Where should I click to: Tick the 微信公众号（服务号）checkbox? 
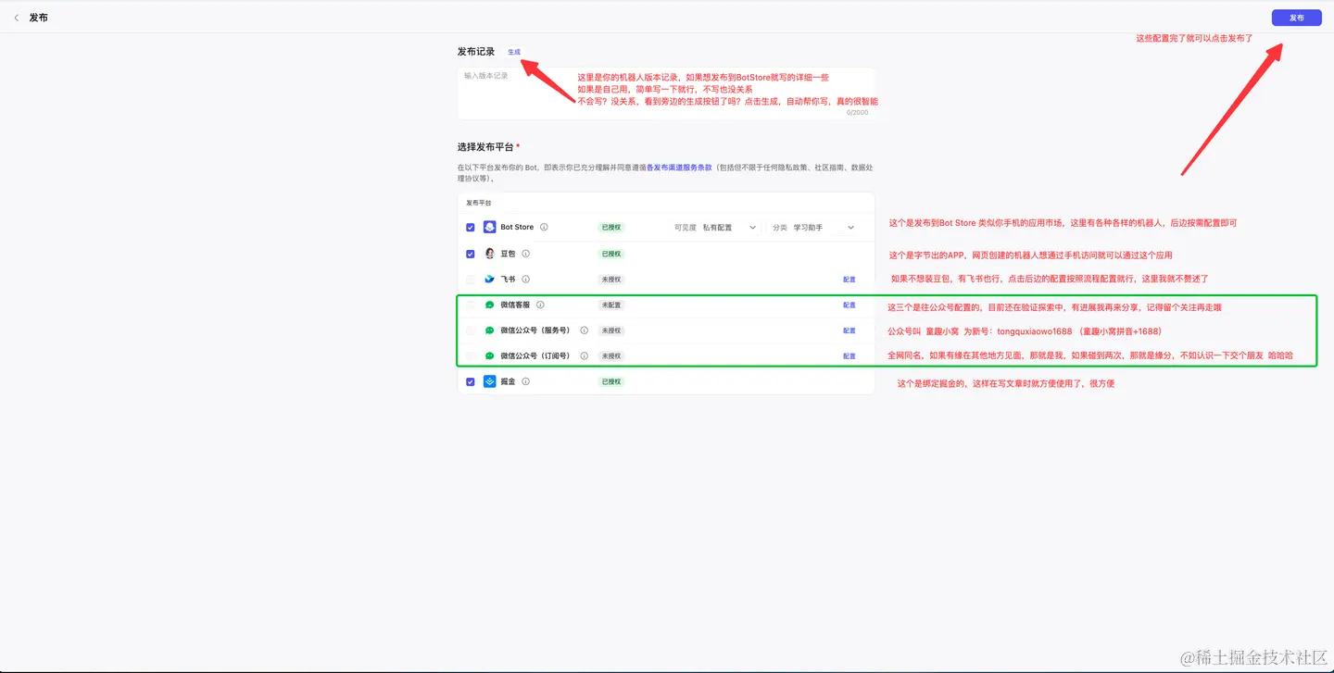click(471, 330)
